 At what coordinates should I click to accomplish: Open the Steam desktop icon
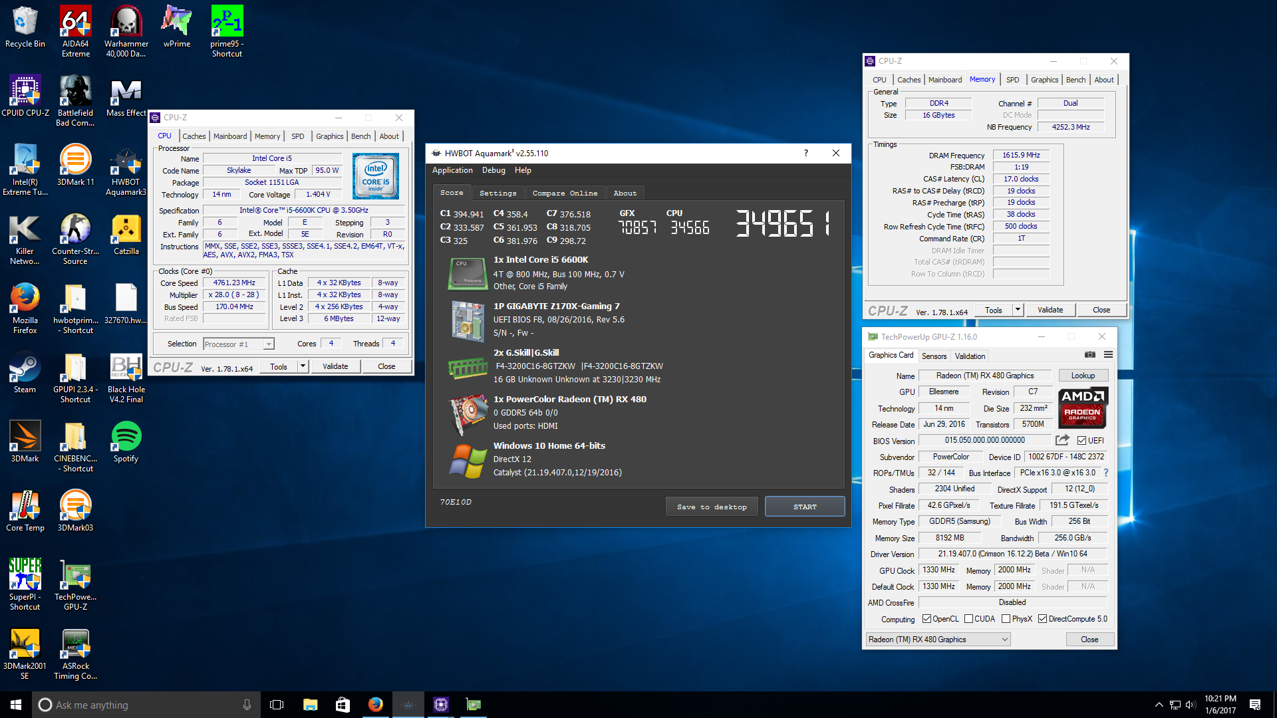pyautogui.click(x=25, y=372)
